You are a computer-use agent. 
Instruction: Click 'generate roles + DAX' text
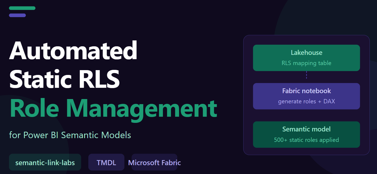click(306, 101)
